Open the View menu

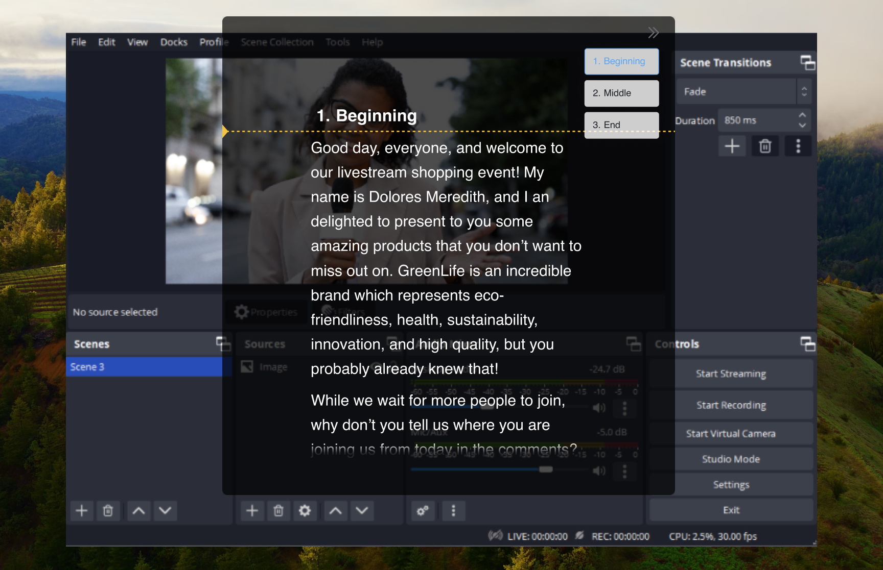pyautogui.click(x=137, y=42)
